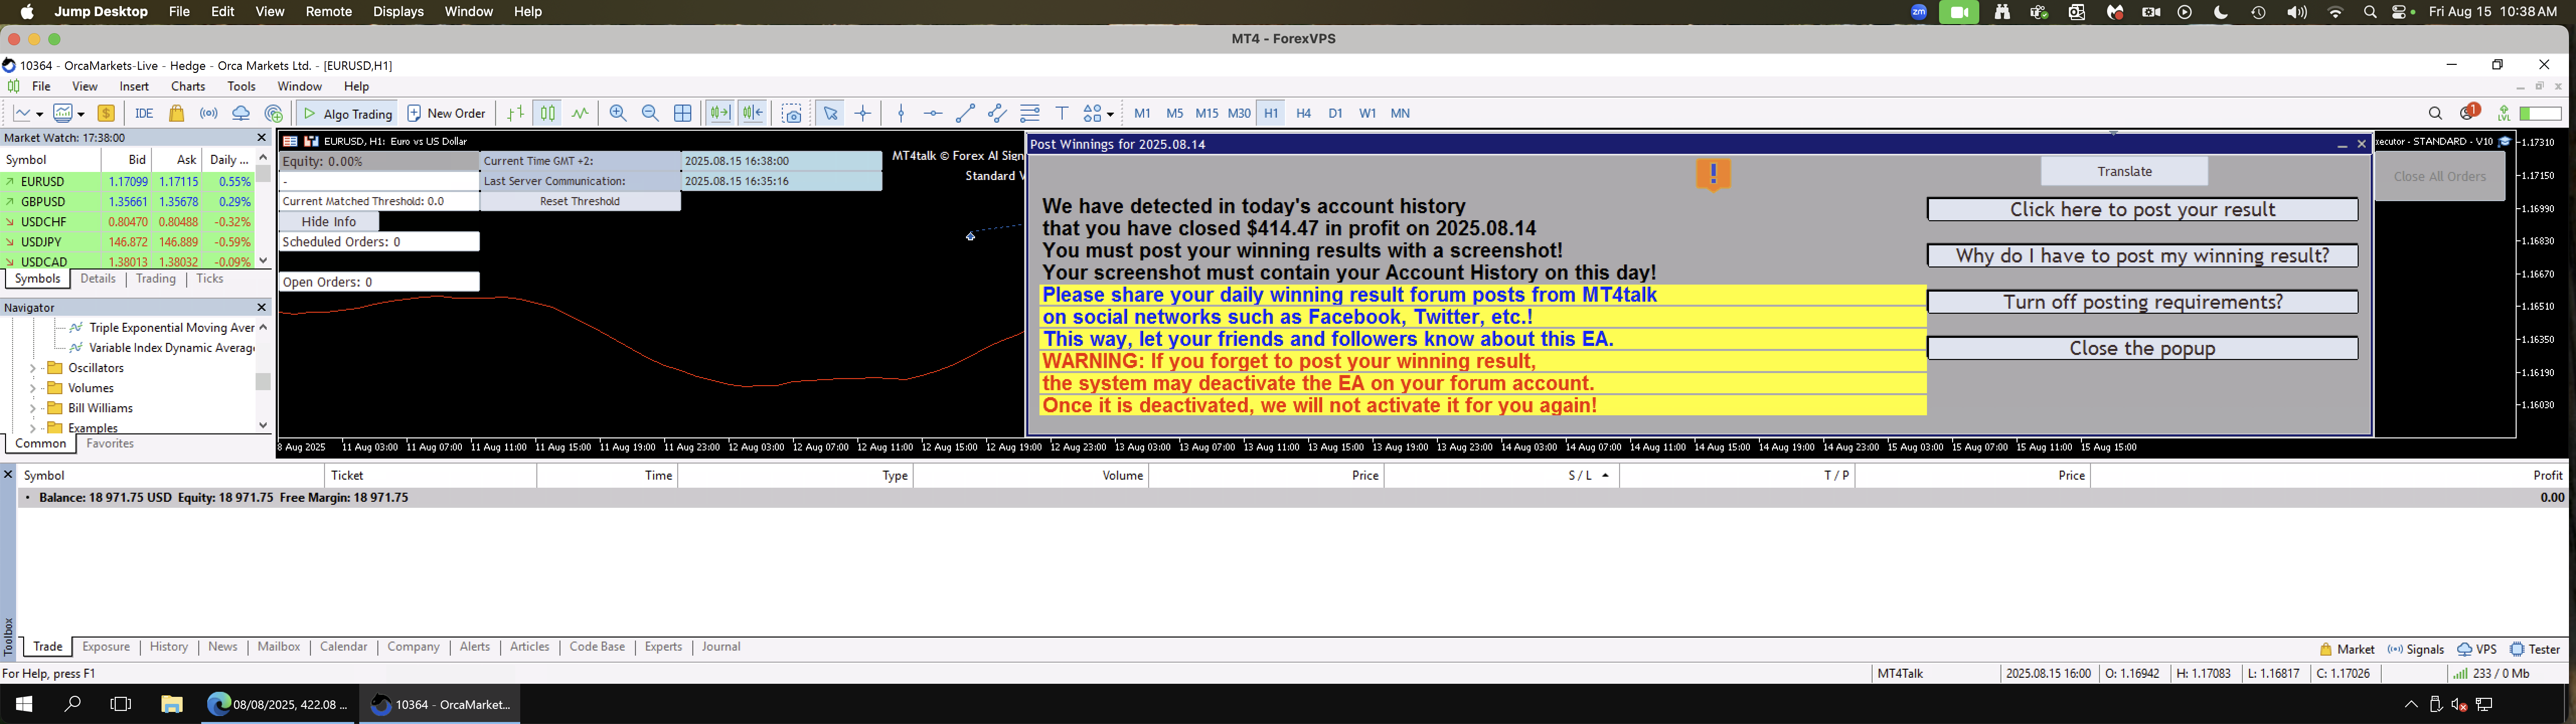Expand the Oscillators folder in Navigator
The height and width of the screenshot is (724, 2576).
pyautogui.click(x=33, y=368)
